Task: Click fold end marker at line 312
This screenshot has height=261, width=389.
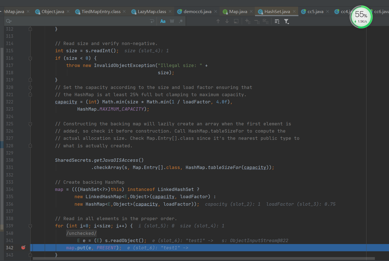Action: (x=30, y=29)
